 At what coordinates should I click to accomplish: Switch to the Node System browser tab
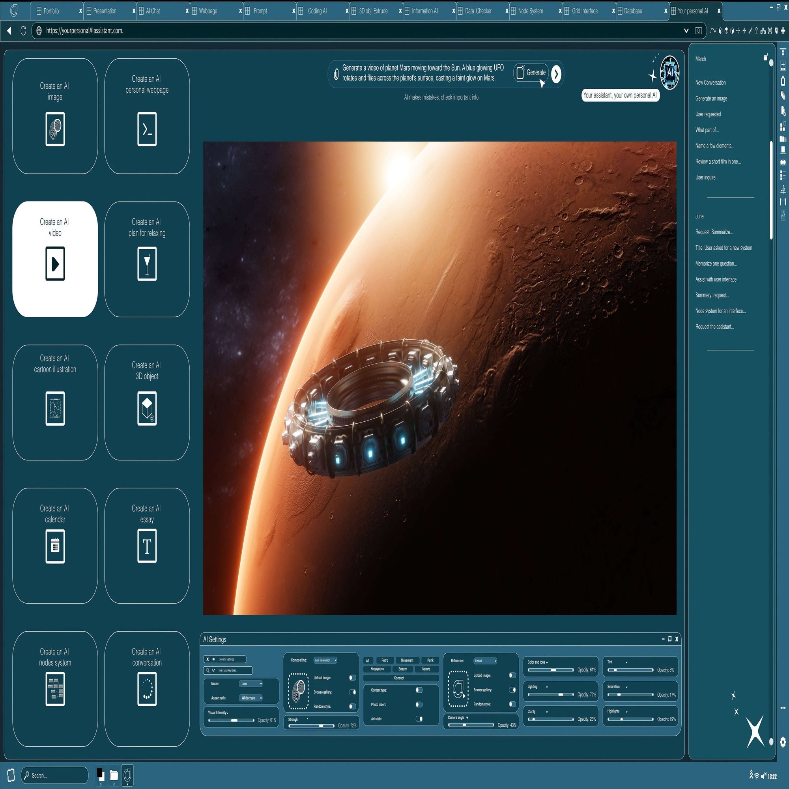pos(530,11)
